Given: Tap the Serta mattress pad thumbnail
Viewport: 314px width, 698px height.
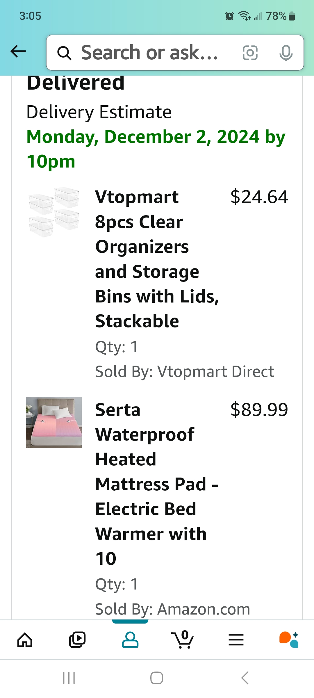Looking at the screenshot, I should tap(54, 422).
